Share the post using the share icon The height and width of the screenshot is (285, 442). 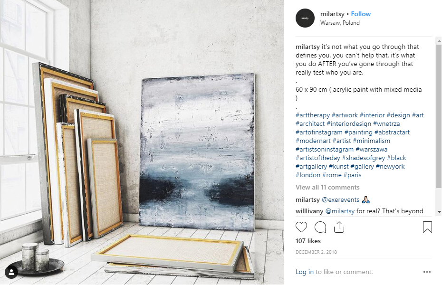339,227
